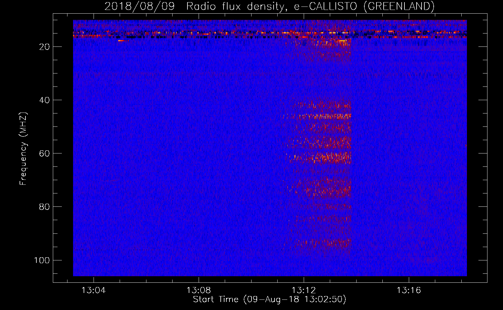Click the 60 frequency tick label
Image resolution: width=503 pixels, height=310 pixels.
pos(44,153)
